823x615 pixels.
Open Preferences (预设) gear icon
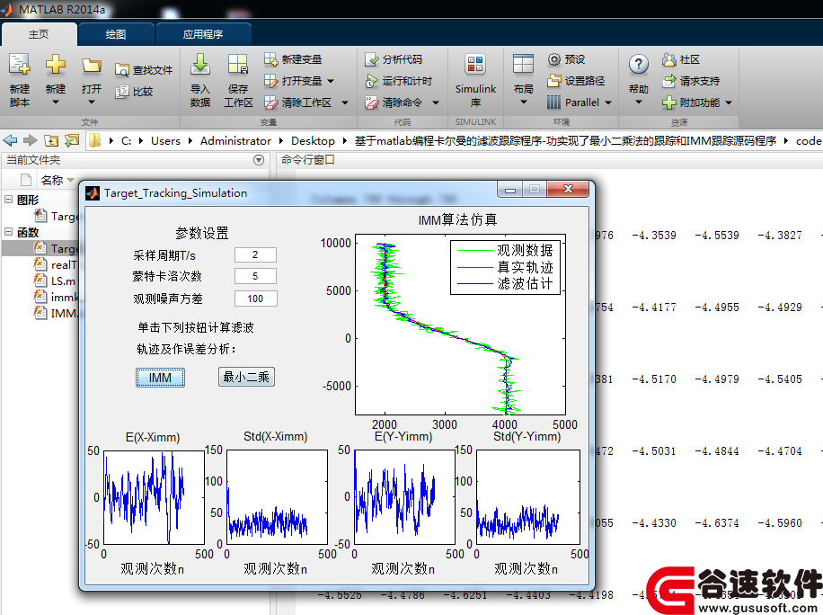coord(554,59)
